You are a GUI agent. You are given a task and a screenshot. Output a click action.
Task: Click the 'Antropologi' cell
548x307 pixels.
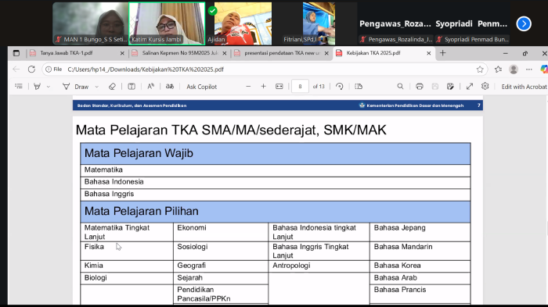point(319,266)
